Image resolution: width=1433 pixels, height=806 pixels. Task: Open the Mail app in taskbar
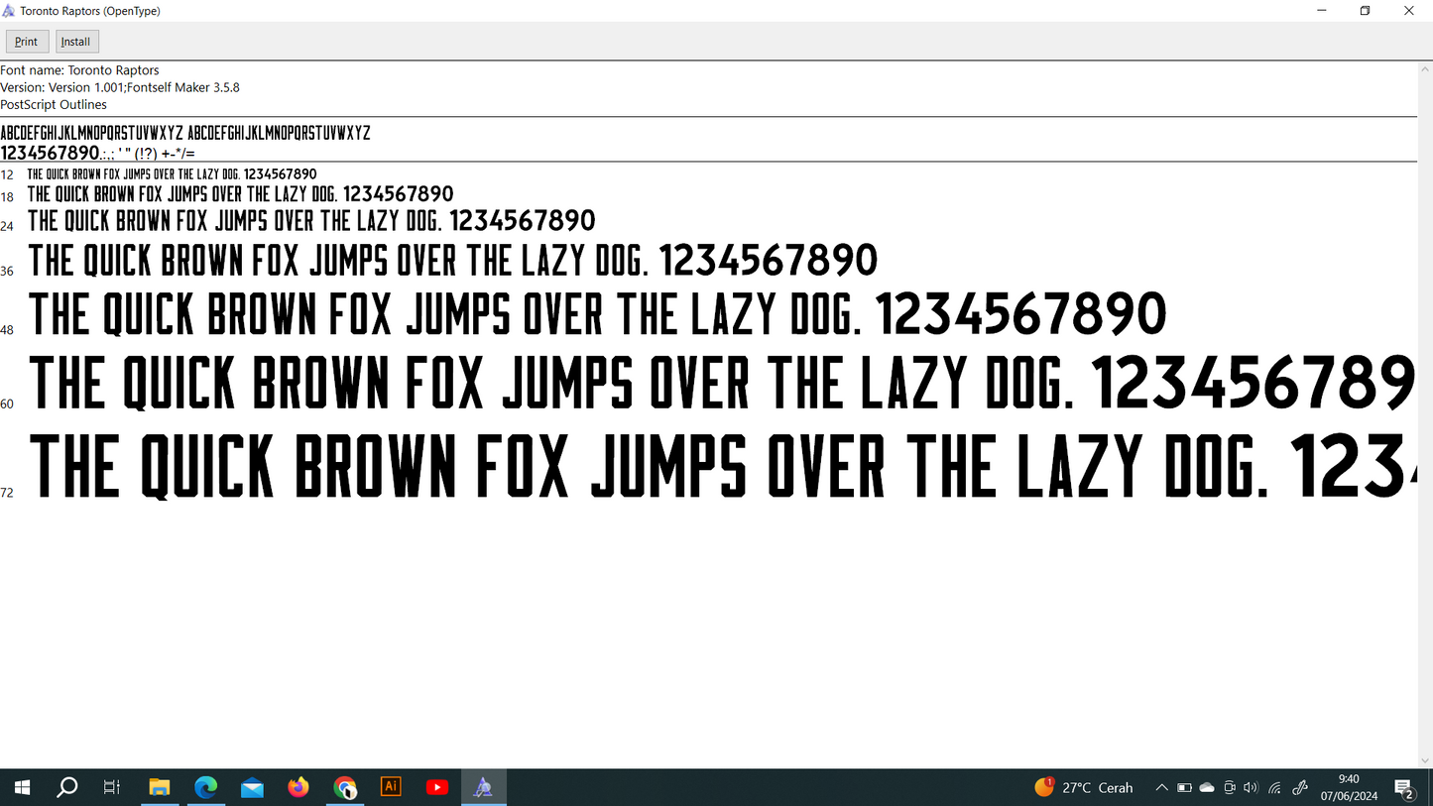click(x=252, y=787)
